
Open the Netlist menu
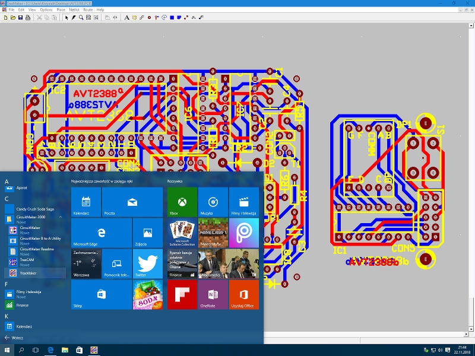tap(74, 9)
